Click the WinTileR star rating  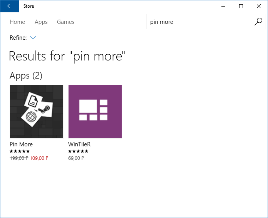coord(78,151)
